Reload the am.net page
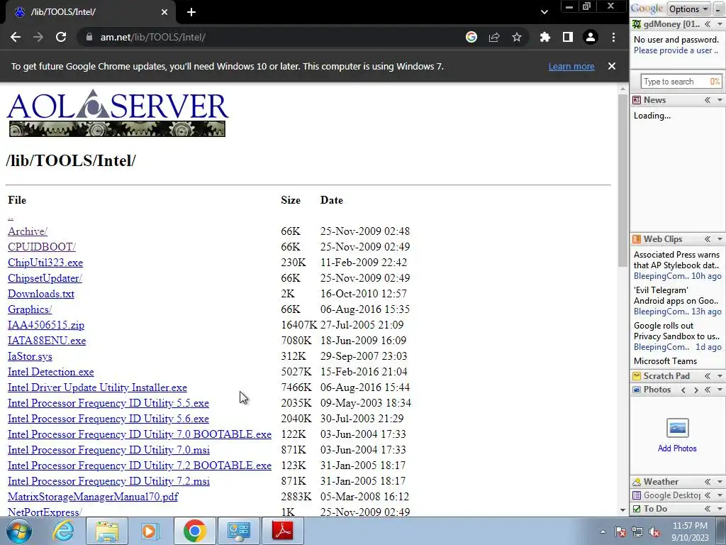The width and height of the screenshot is (726, 545). point(61,37)
